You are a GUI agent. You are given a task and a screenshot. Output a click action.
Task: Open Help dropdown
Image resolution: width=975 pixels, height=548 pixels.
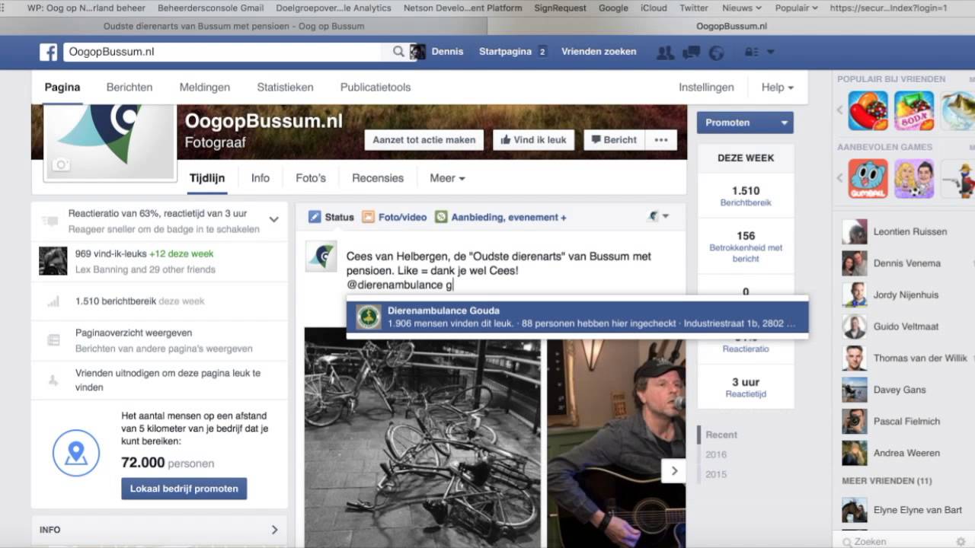coord(778,88)
